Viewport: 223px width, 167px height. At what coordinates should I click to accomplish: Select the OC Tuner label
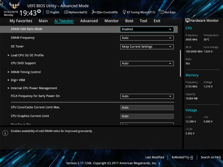tap(17, 46)
